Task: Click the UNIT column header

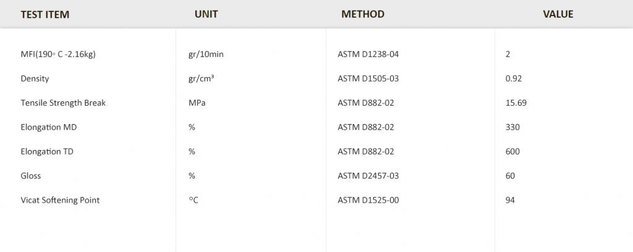Action: tap(206, 14)
